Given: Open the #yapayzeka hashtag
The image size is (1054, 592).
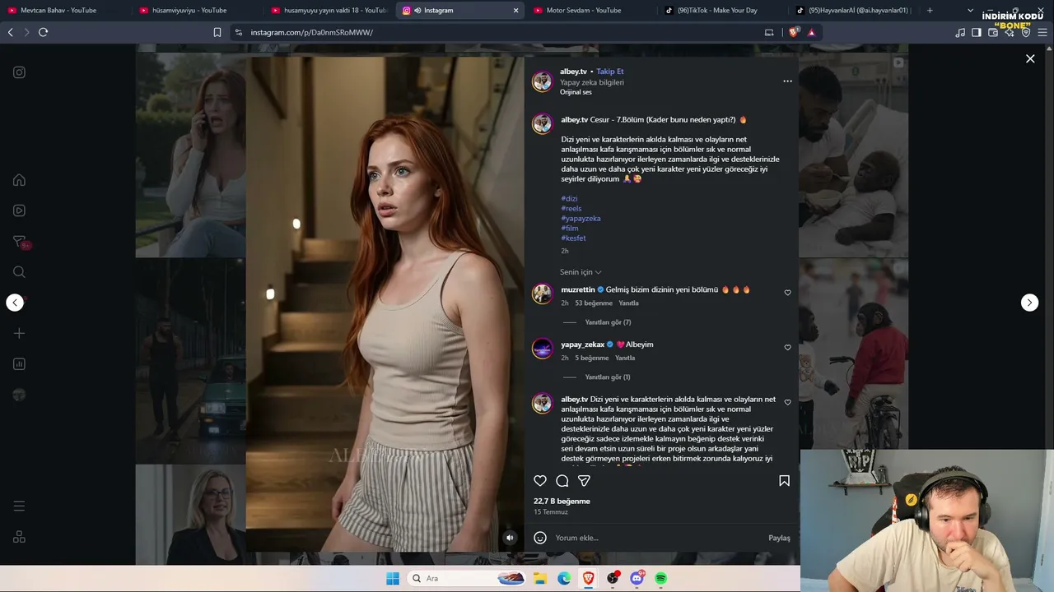Looking at the screenshot, I should 581,218.
